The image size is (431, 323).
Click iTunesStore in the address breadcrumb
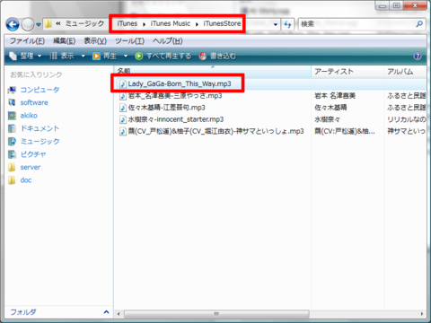coord(222,23)
